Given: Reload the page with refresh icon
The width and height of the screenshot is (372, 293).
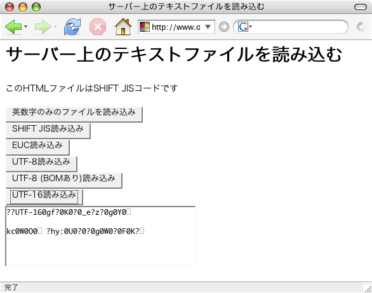Looking at the screenshot, I should click(x=72, y=27).
